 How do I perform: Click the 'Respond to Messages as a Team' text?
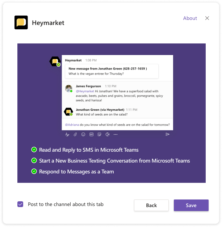click(x=76, y=172)
